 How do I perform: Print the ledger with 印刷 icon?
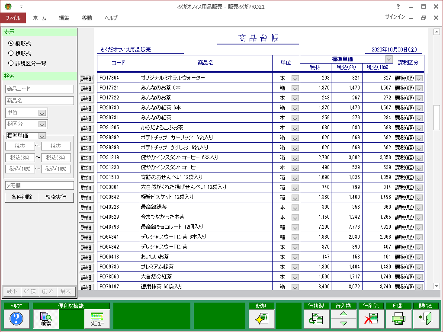398,319
